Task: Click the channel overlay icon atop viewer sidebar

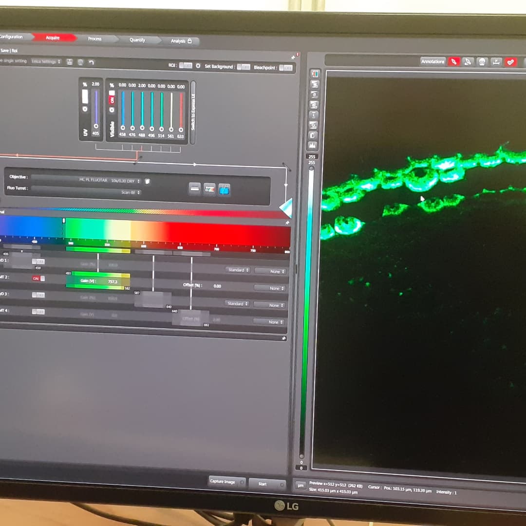Action: point(314,74)
